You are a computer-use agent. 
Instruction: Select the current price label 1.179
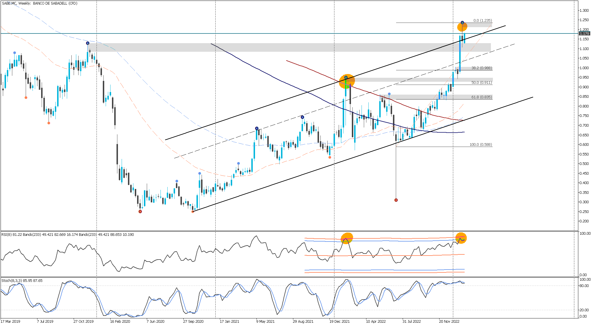584,33
